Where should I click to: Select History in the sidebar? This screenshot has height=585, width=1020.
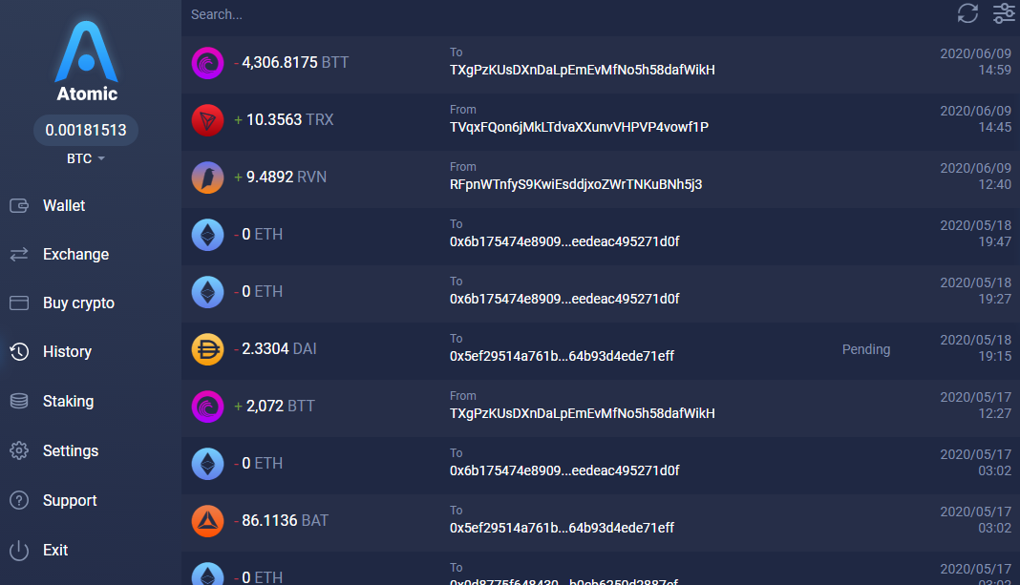pyautogui.click(x=67, y=351)
